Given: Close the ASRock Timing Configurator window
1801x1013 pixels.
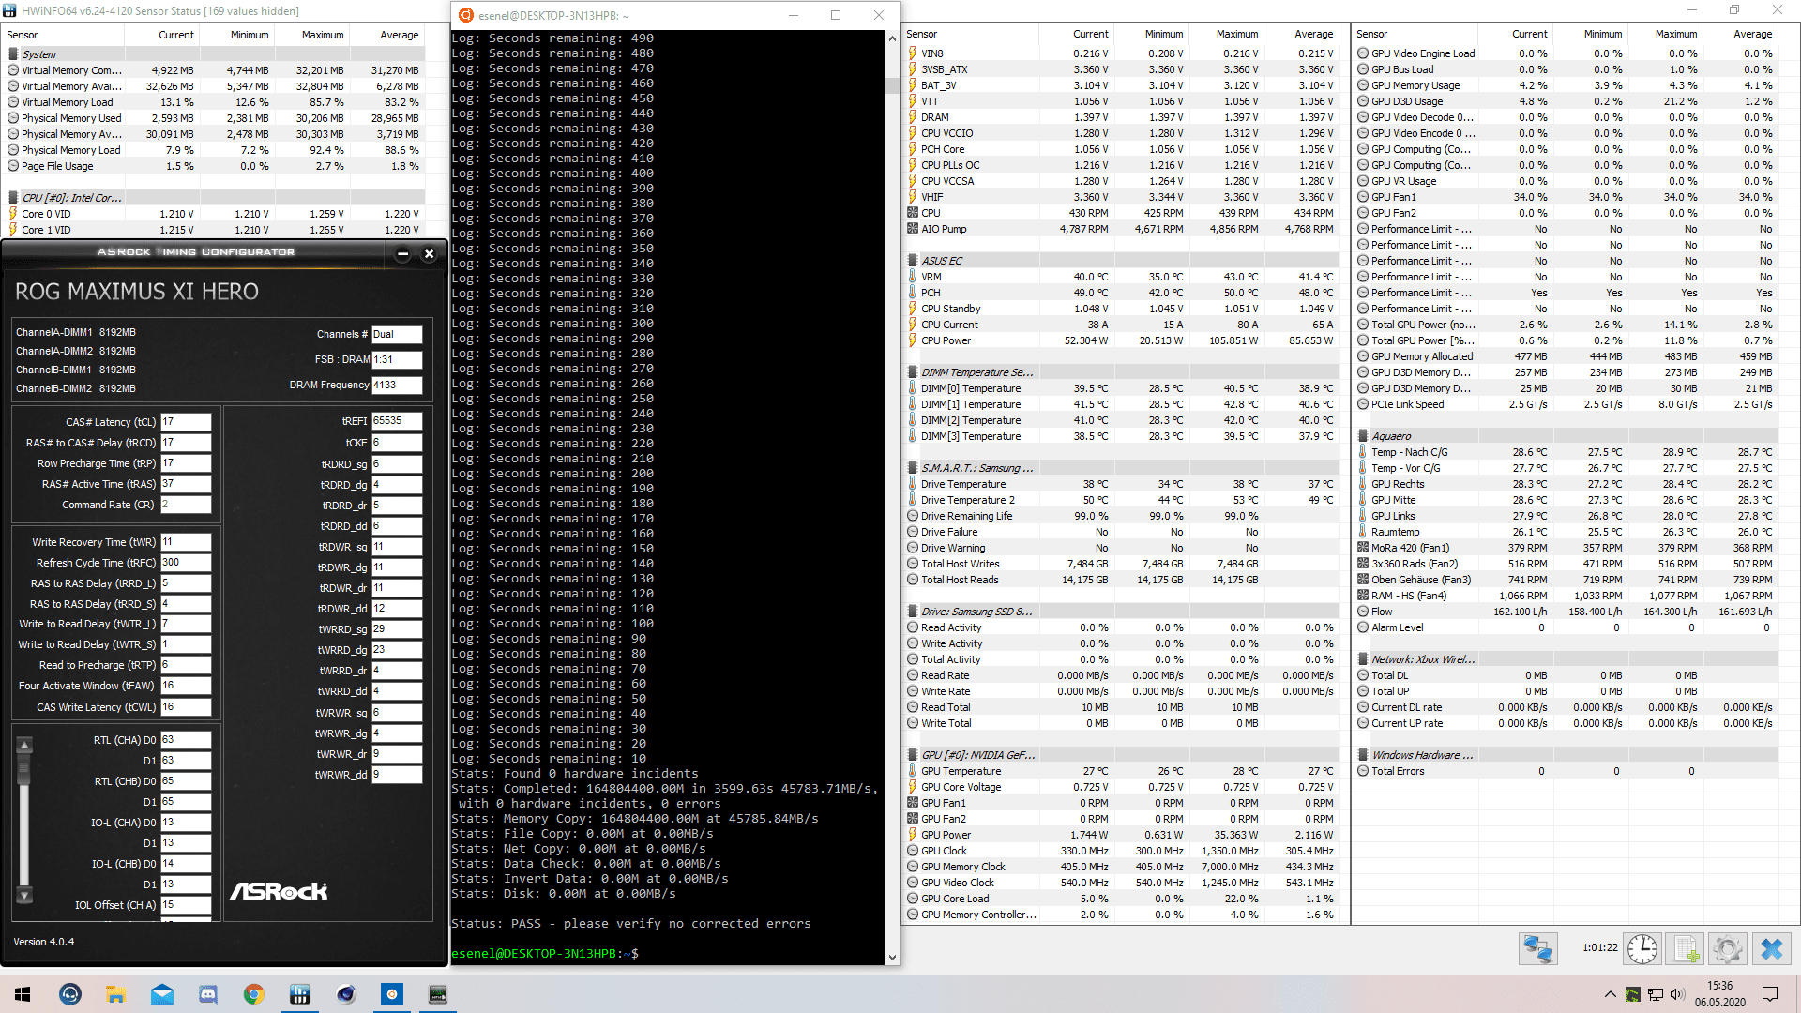Looking at the screenshot, I should coord(429,253).
